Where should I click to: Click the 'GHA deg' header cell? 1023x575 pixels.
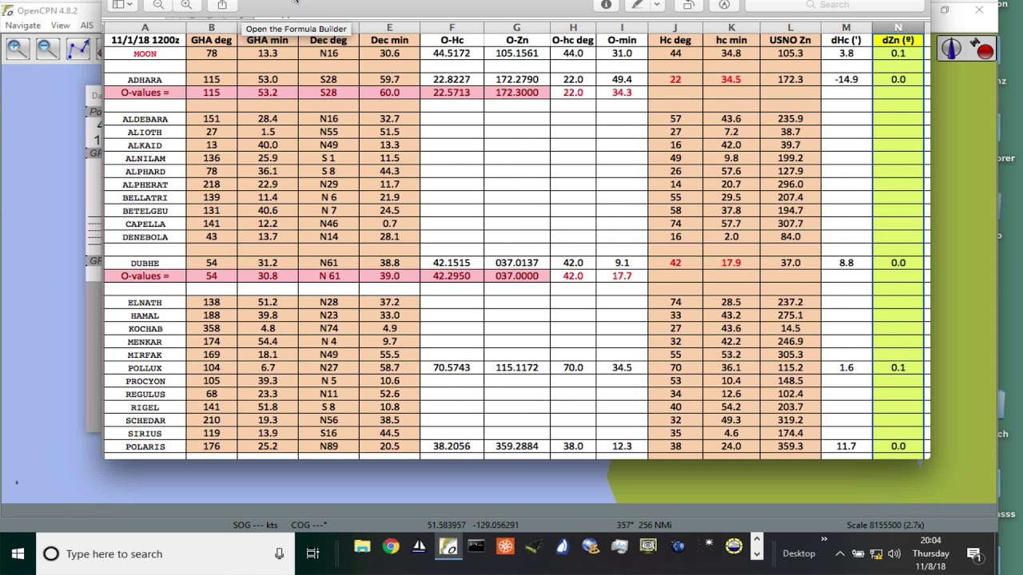coord(211,40)
